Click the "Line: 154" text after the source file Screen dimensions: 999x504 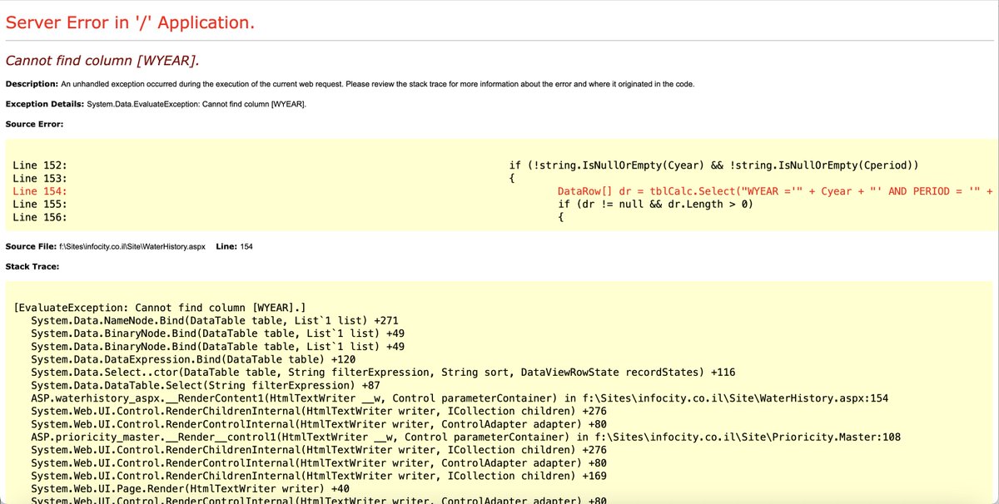click(235, 247)
